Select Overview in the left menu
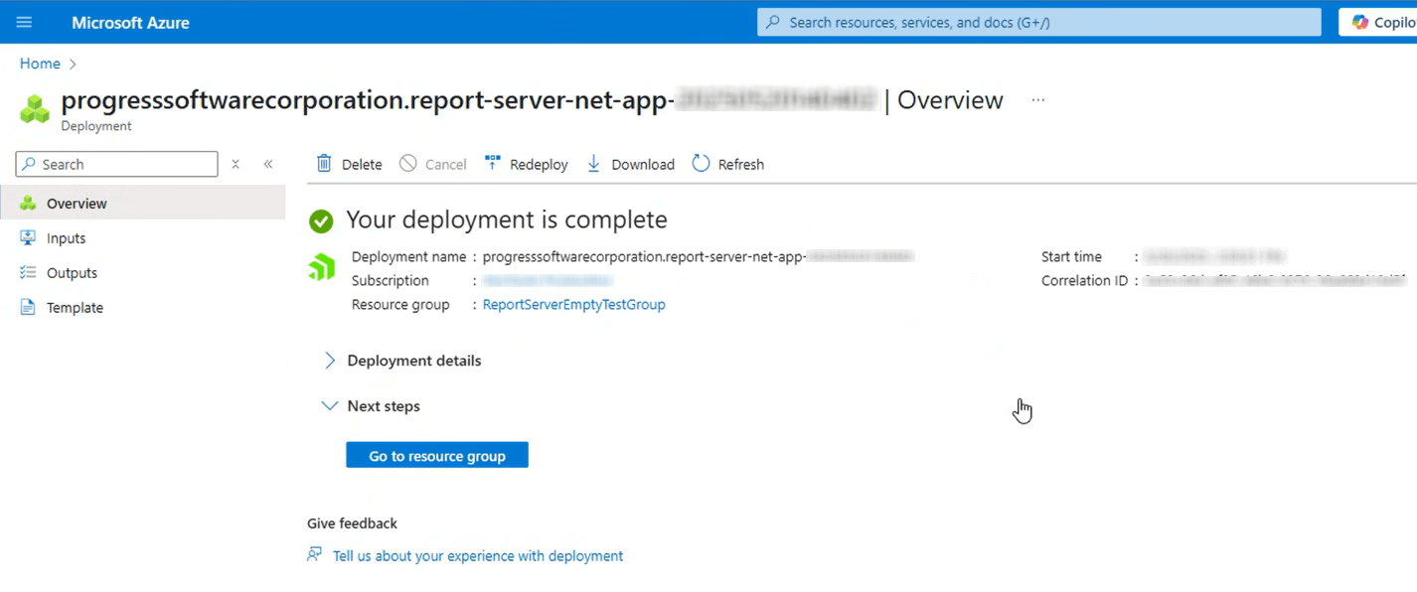The height and width of the screenshot is (592, 1417). click(x=77, y=204)
